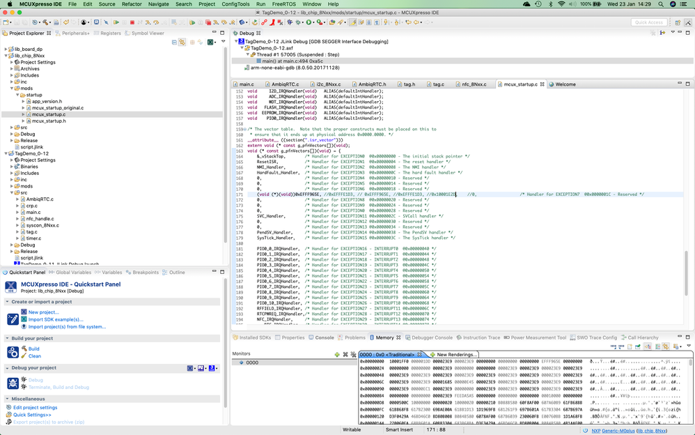This screenshot has width=695, height=435.
Task: Click the red Terminate button in toolbar
Action: coord(132,22)
